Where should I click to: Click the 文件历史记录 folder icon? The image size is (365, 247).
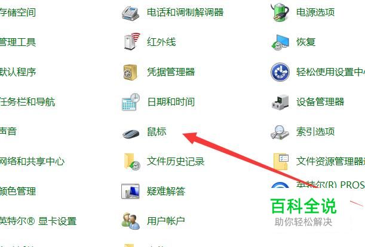tap(132, 162)
